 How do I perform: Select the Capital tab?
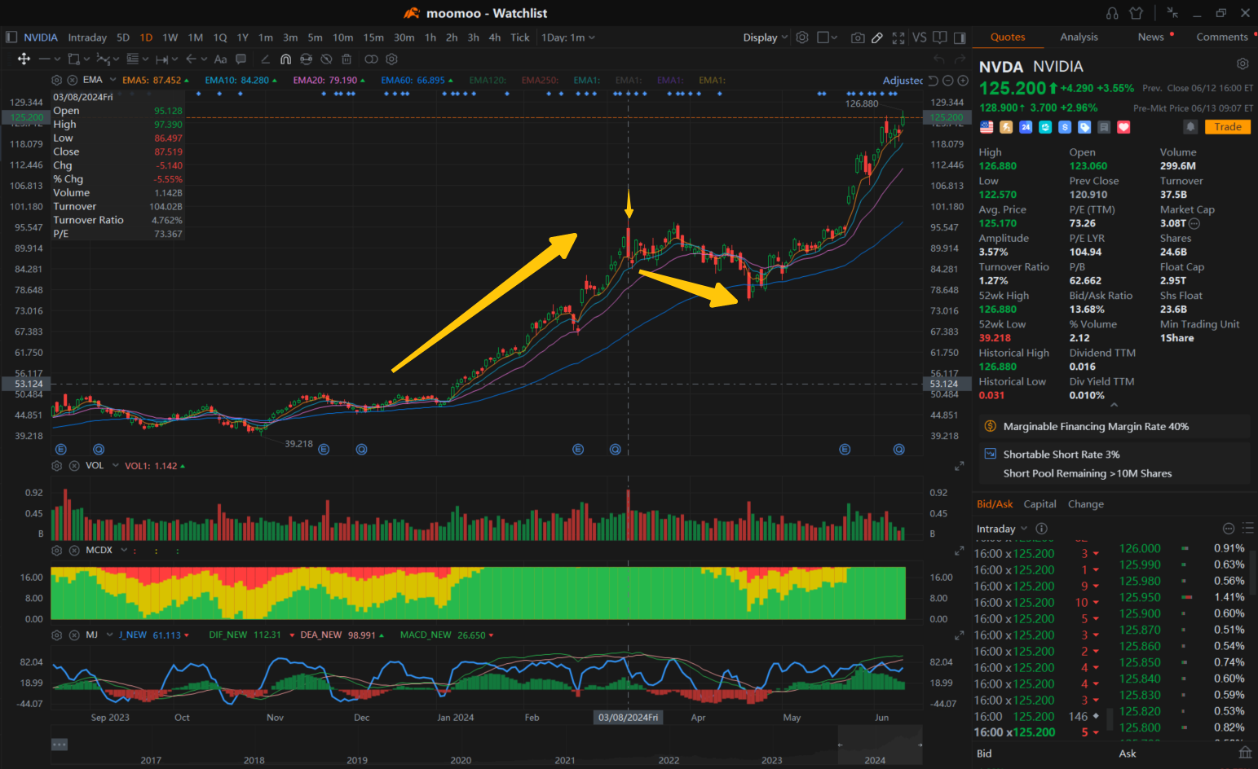click(1040, 504)
